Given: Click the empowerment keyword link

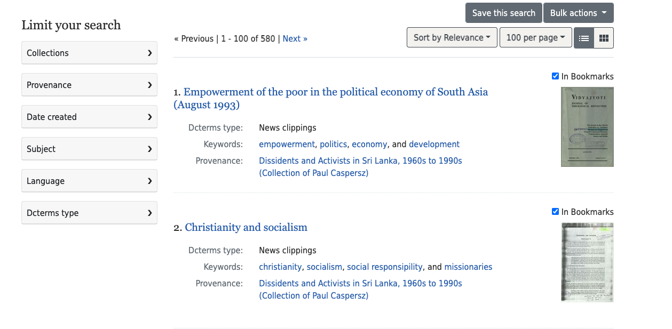Looking at the screenshot, I should 287,144.
